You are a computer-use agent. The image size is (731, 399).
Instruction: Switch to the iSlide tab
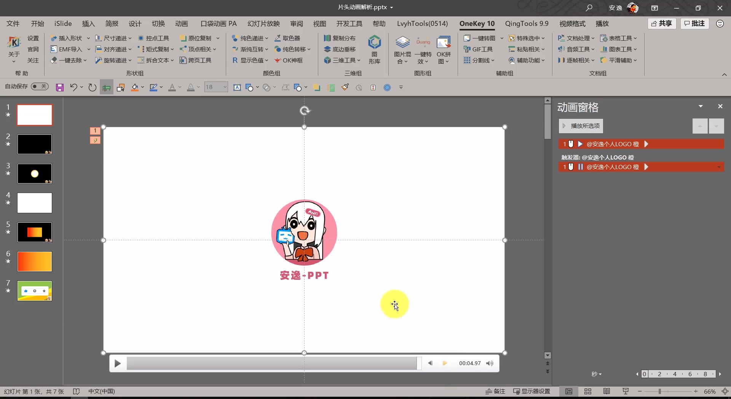click(63, 24)
